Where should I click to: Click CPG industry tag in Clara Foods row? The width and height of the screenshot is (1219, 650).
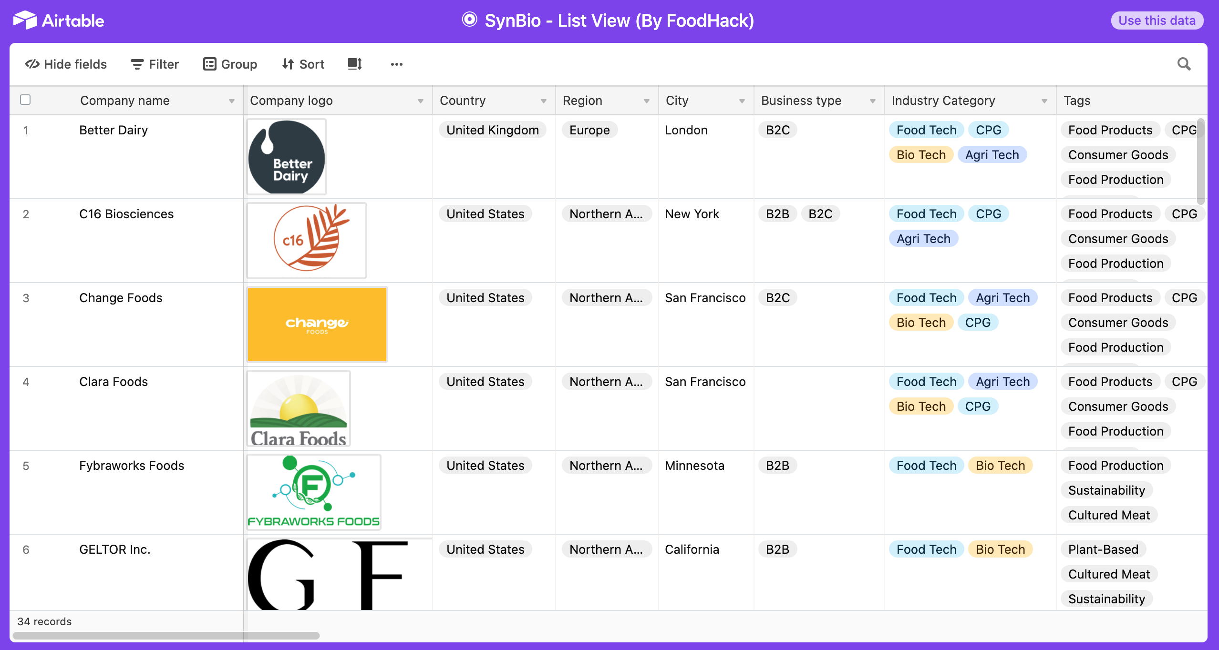[x=978, y=406]
